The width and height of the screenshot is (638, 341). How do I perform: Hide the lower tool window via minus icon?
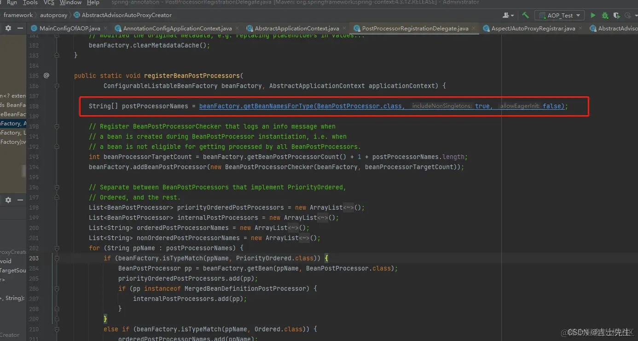pyautogui.click(x=21, y=200)
